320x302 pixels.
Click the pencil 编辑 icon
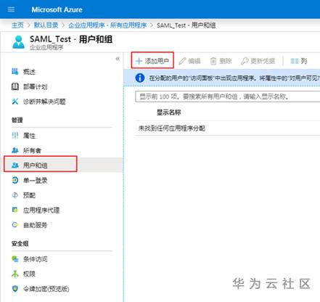point(182,61)
